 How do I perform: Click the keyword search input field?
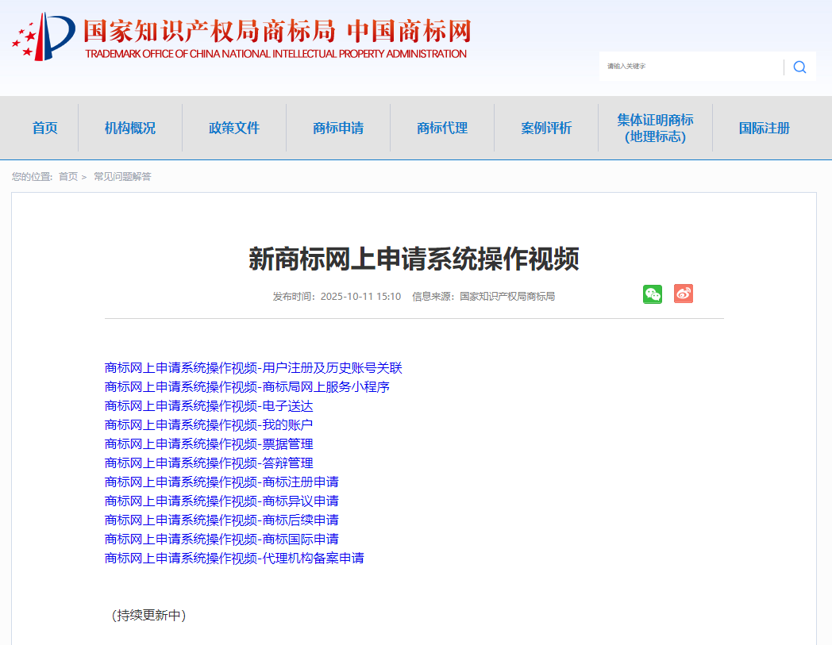click(691, 67)
